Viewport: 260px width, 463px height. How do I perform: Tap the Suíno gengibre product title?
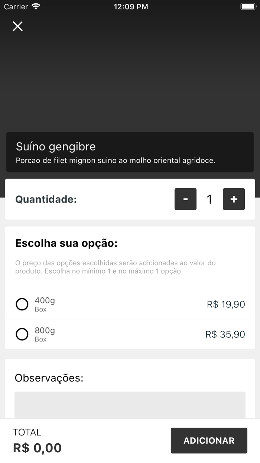pyautogui.click(x=56, y=147)
